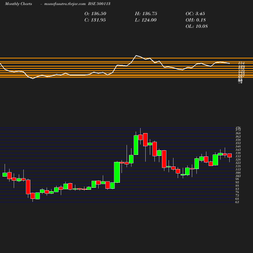The height and width of the screenshot is (253, 253).
Task: Click the peak of the white line chart
Action: point(136,56)
